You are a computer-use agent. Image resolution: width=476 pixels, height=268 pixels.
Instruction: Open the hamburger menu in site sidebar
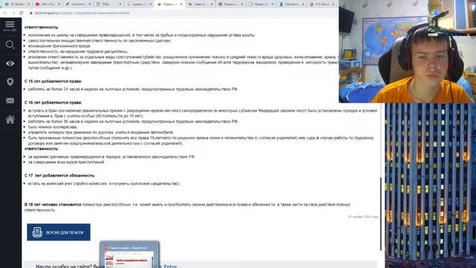[x=10, y=25]
